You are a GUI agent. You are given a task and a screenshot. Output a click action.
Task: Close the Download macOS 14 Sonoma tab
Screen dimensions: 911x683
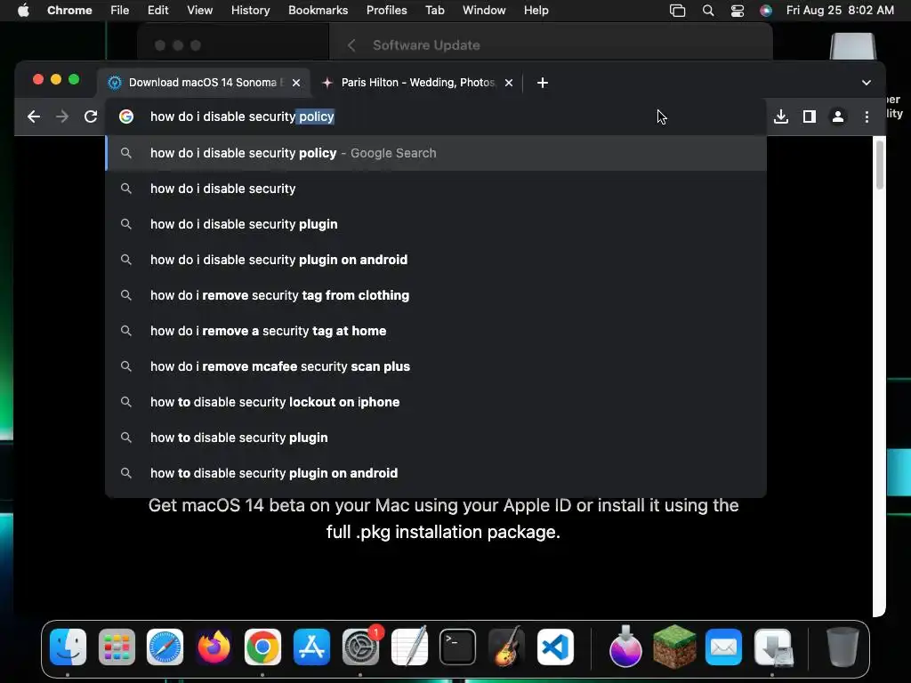point(296,83)
